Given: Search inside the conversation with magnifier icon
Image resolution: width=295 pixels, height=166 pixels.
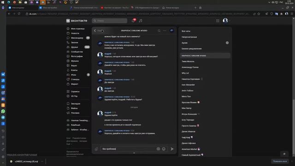Looking at the screenshot, I should pos(159,31).
